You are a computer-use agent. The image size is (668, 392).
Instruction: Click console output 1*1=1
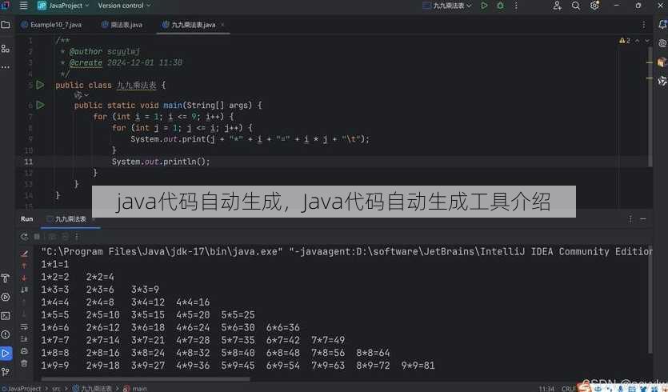pos(55,264)
